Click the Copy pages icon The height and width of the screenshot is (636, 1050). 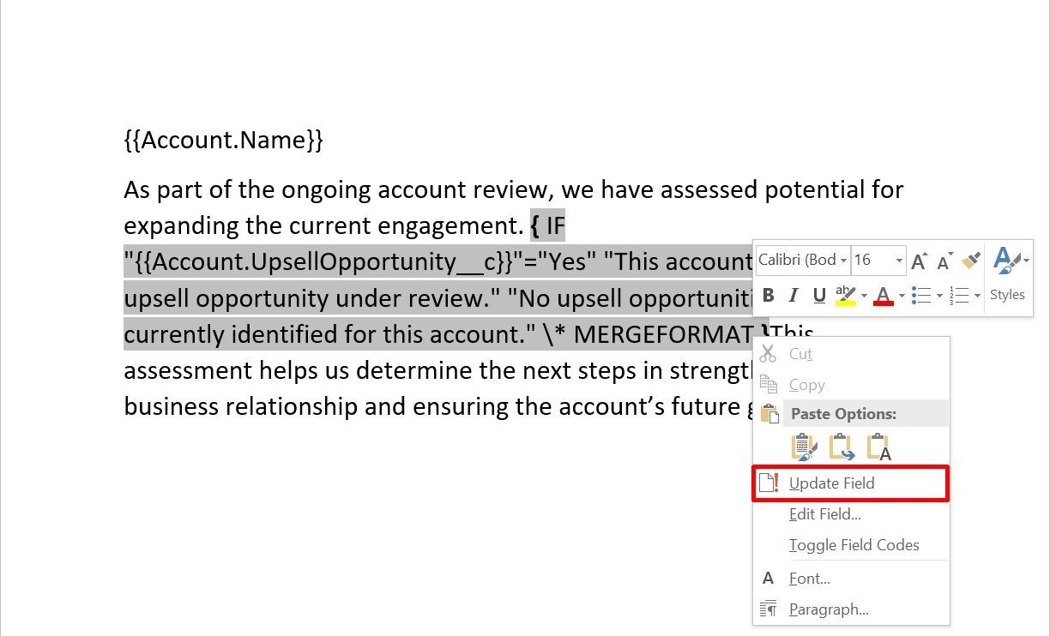click(x=769, y=385)
